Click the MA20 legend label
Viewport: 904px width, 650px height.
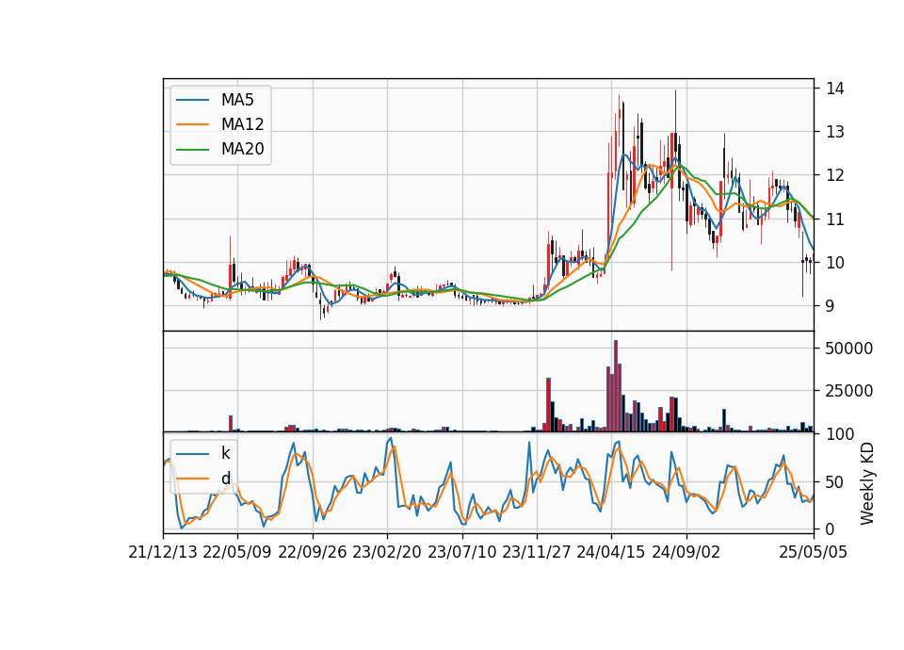(242, 149)
